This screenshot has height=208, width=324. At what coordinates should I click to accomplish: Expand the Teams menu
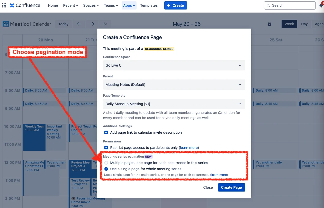coord(111,5)
